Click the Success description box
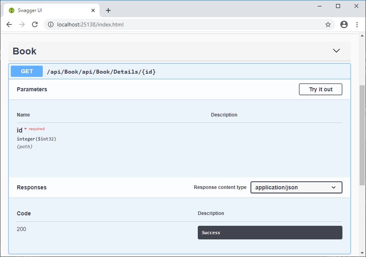This screenshot has height=257, width=366. point(270,233)
